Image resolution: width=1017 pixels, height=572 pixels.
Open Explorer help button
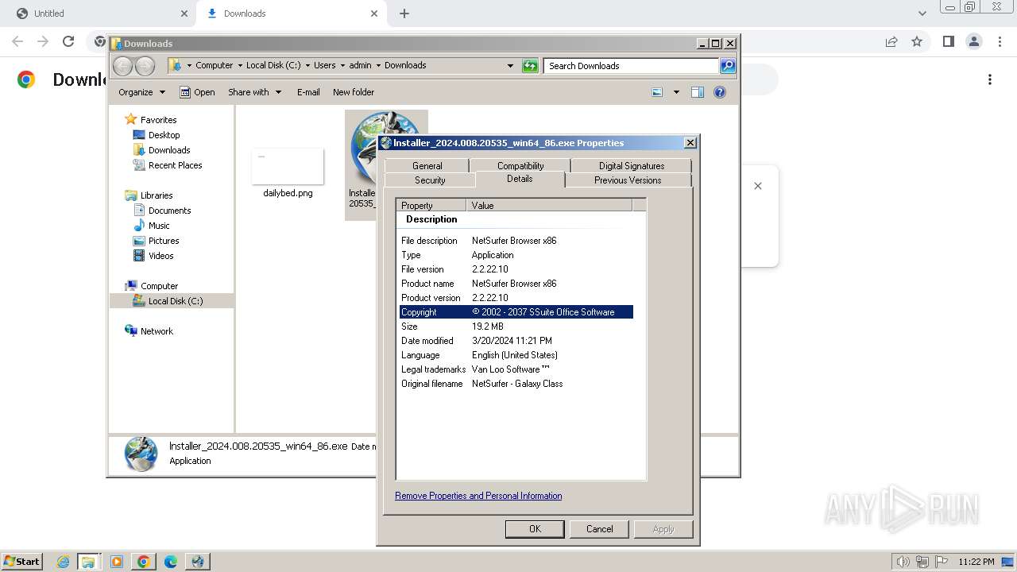(x=720, y=92)
